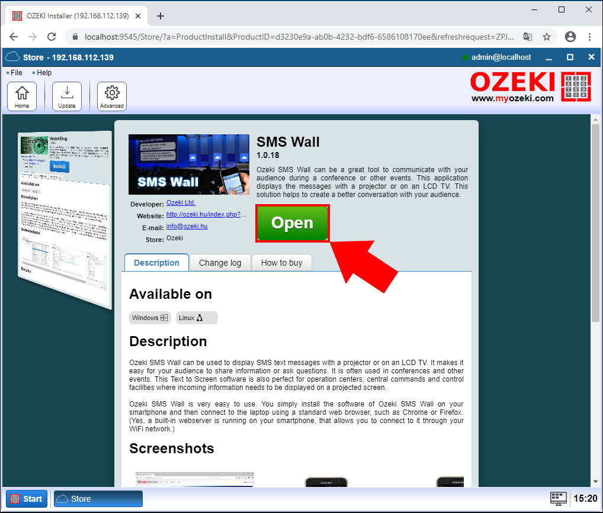603x513 pixels.
Task: Click the vertical scrollbar thumb
Action: 595,223
